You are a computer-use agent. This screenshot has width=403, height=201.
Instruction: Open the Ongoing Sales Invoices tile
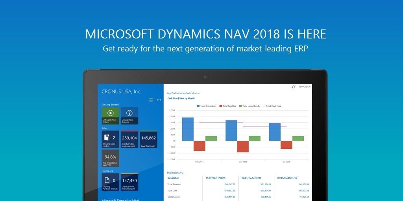click(x=110, y=139)
